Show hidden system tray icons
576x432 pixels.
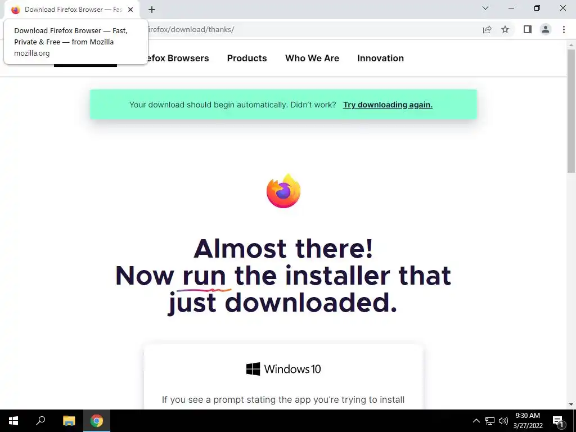(x=476, y=421)
